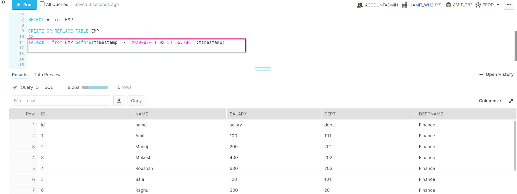The image size is (517, 194).
Task: Click the PROD schema icon
Action: [x=478, y=5]
